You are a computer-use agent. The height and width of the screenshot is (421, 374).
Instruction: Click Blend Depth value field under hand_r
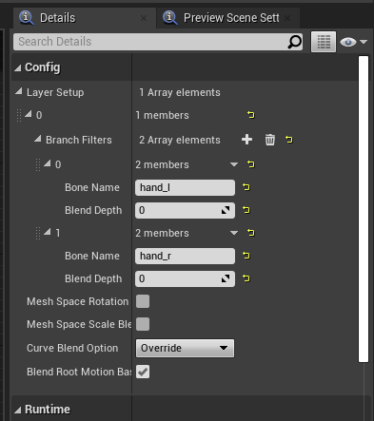(185, 278)
